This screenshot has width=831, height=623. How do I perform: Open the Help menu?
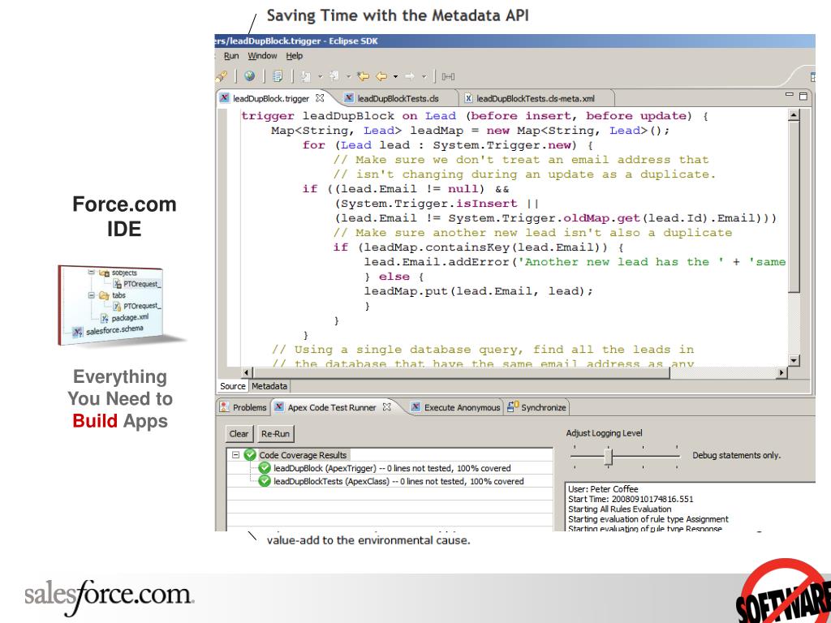point(294,56)
